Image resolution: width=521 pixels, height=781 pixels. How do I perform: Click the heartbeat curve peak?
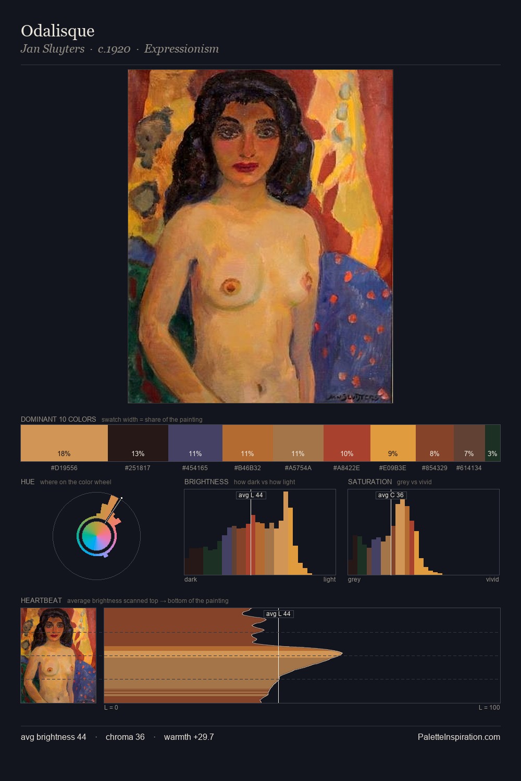click(341, 653)
